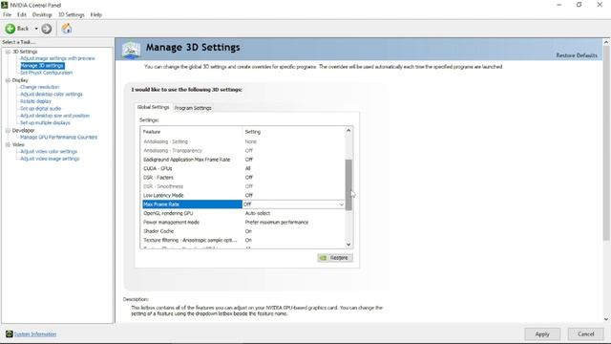The height and width of the screenshot is (344, 611).
Task: Click settings list scroll up arrow
Action: (348, 131)
